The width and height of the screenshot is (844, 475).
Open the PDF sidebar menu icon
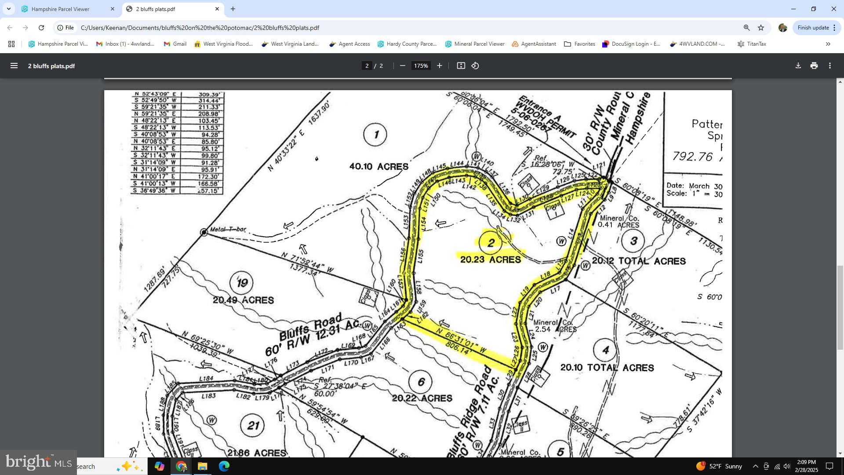tap(14, 66)
